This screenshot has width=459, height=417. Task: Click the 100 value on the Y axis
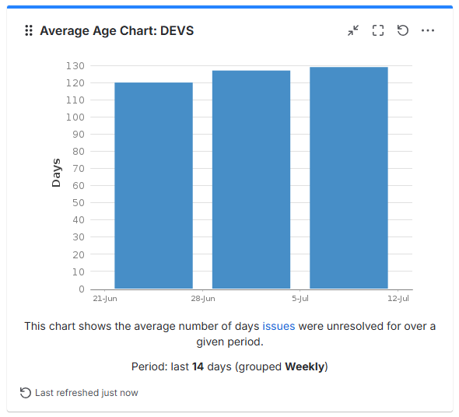pos(75,117)
